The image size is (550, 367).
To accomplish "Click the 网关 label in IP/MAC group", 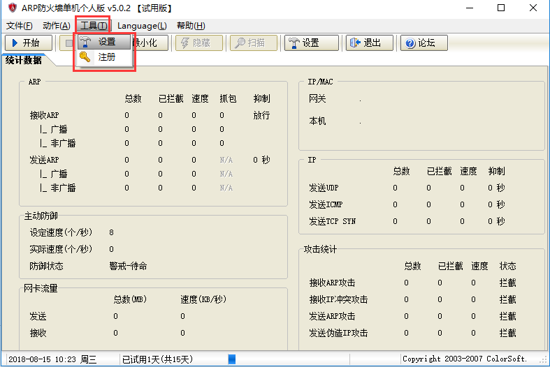I will click(317, 99).
